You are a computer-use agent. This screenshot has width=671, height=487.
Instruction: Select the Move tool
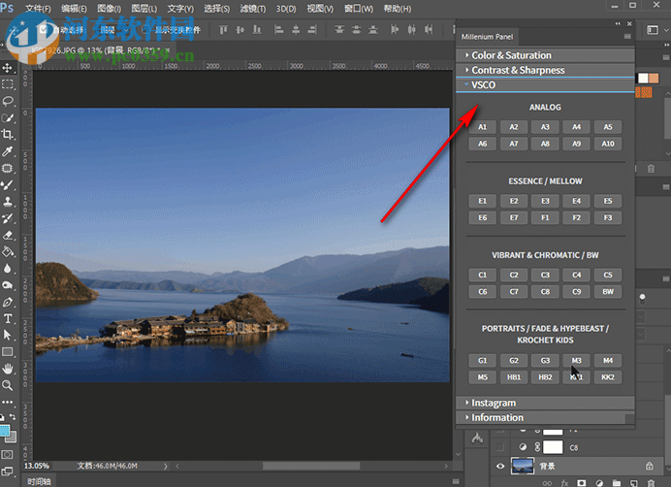pyautogui.click(x=8, y=68)
